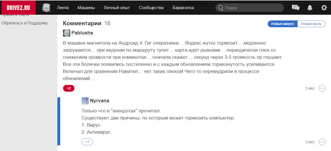Open the settings gear icon
This screenshot has height=151, width=331.
[x=324, y=8]
